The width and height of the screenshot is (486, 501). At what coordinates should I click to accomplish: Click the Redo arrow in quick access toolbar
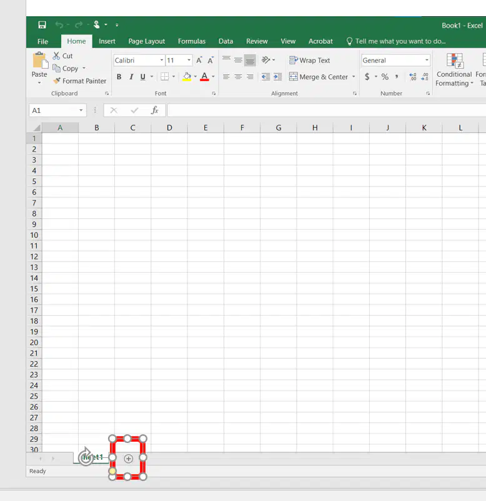click(x=78, y=24)
